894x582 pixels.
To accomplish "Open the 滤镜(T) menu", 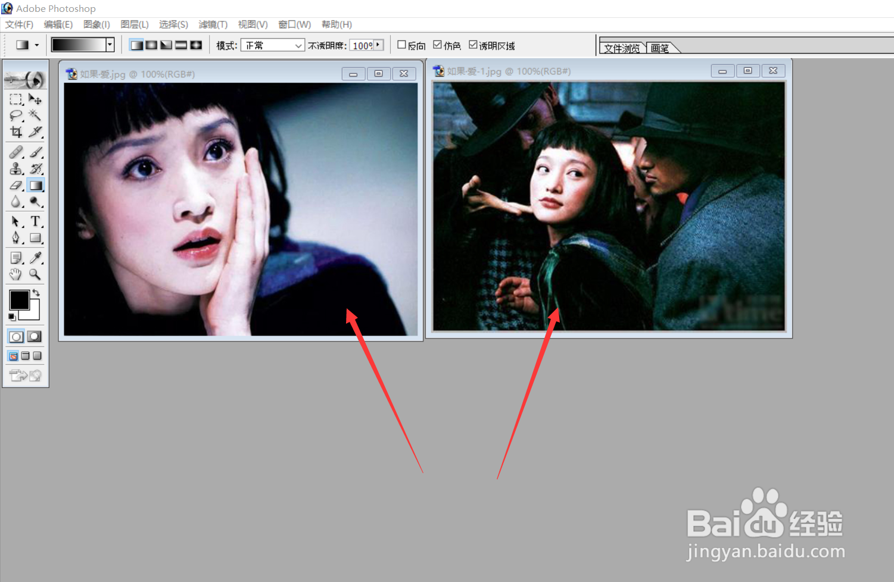I will (213, 24).
